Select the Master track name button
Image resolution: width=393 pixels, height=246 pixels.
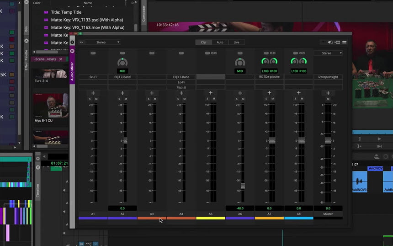click(x=328, y=214)
